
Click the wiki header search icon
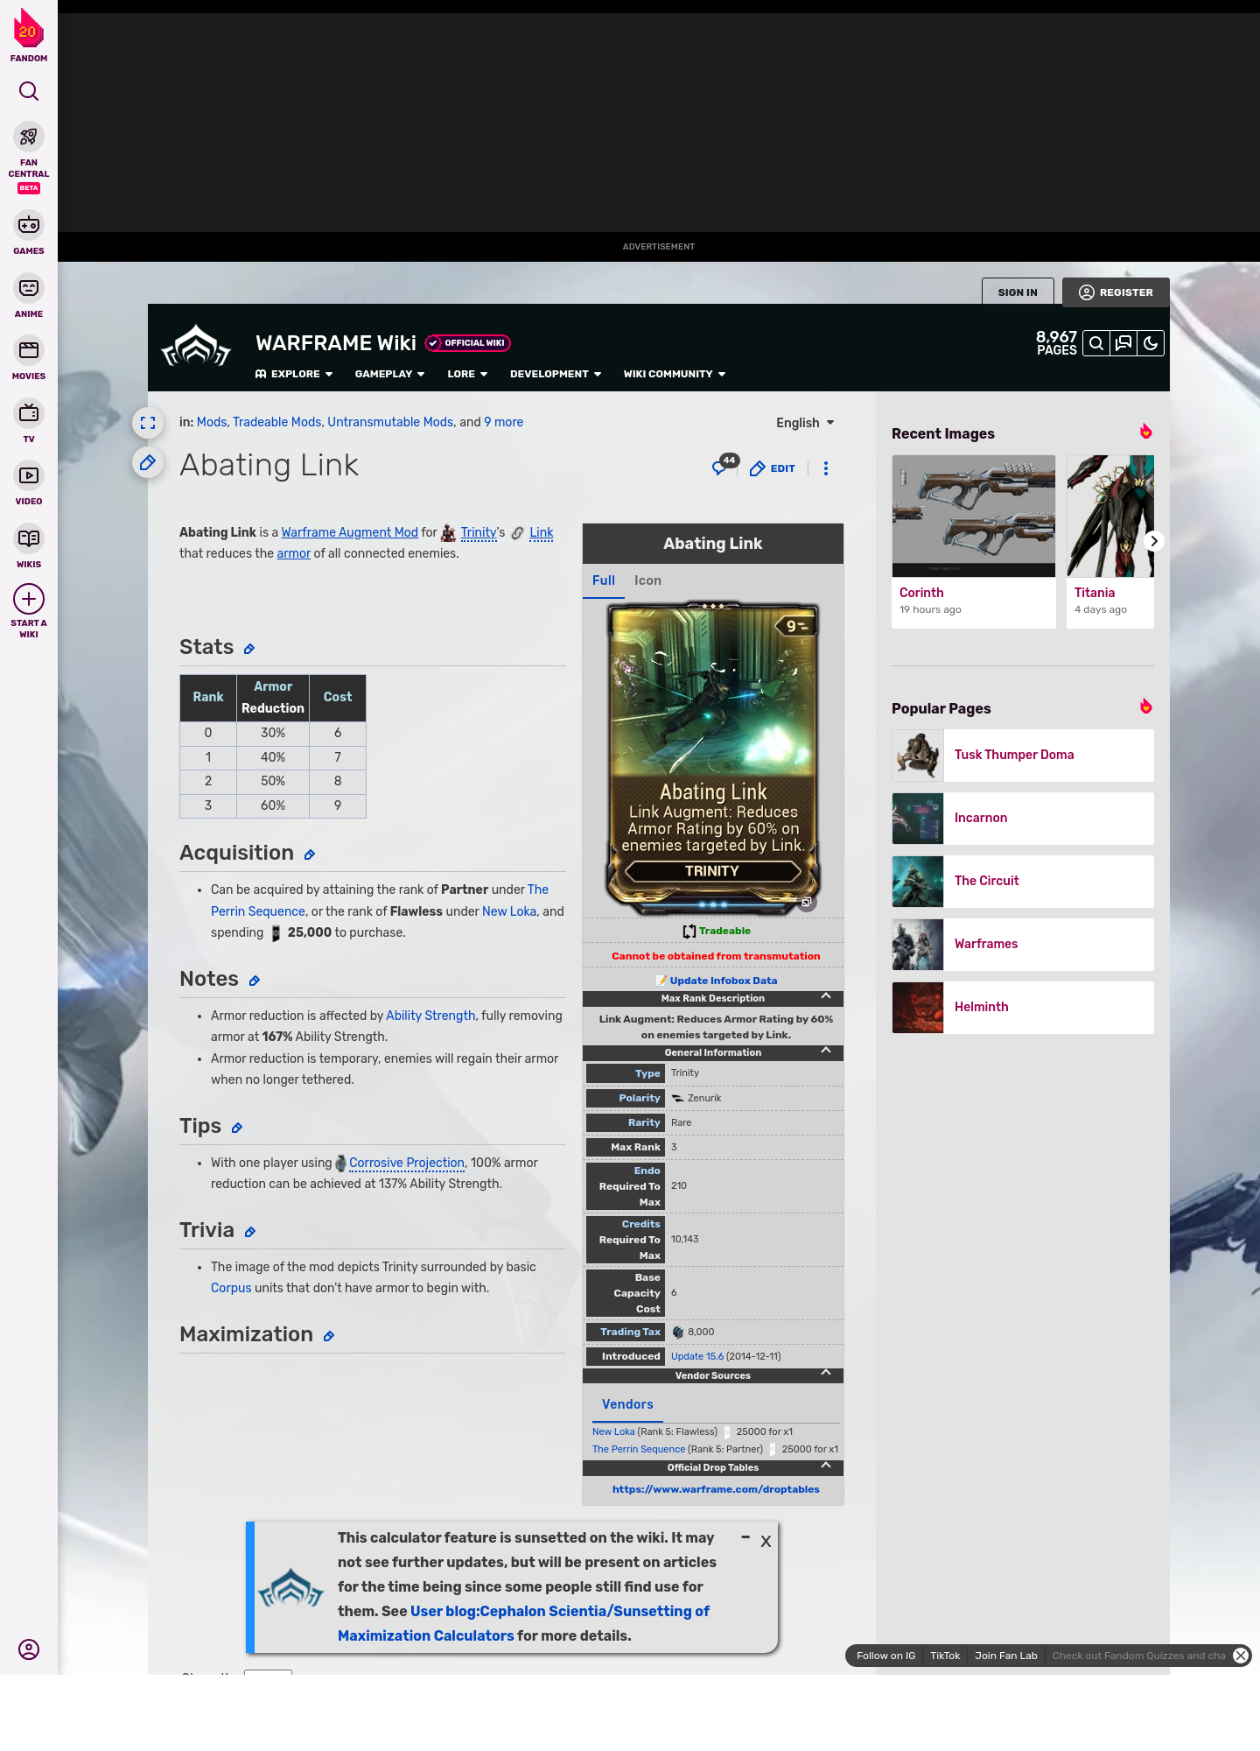(x=1095, y=344)
